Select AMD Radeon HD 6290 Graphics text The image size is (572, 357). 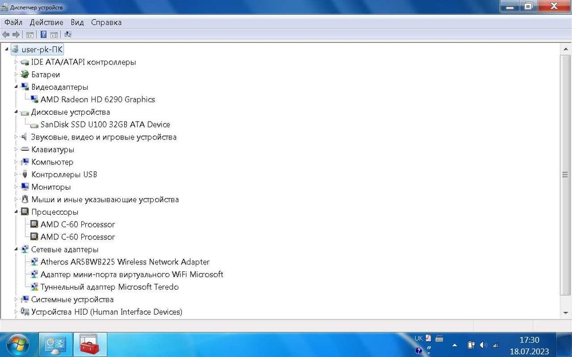[97, 99]
